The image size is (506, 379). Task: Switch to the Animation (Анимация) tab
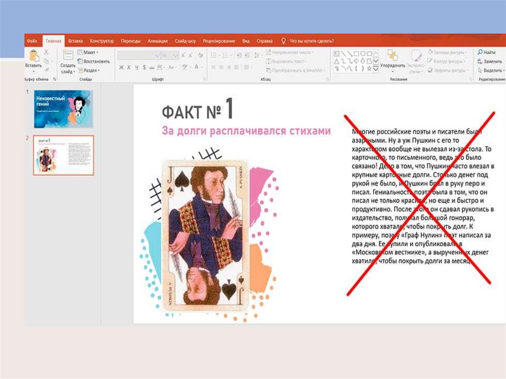click(x=157, y=41)
